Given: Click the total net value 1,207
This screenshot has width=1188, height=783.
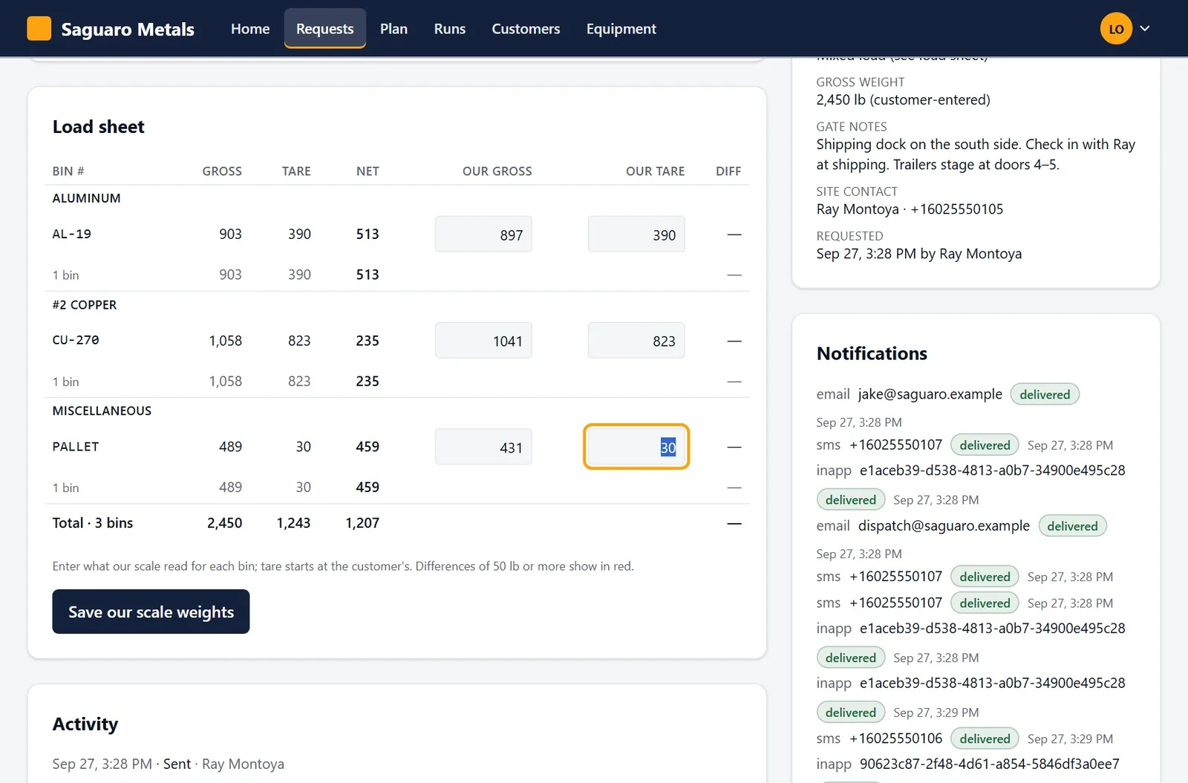Looking at the screenshot, I should coord(362,522).
